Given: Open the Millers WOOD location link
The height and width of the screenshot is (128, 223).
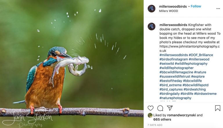Looking at the screenshot, I should 168,11.
